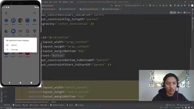194x109 pixels.
Task: Tap the emulator Home navigation button
Action: tap(20, 83)
